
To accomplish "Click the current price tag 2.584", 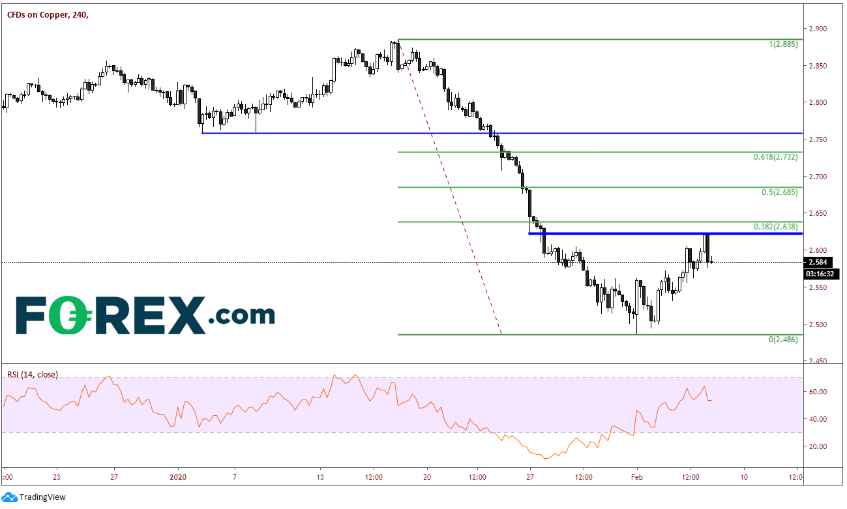I will tap(818, 262).
